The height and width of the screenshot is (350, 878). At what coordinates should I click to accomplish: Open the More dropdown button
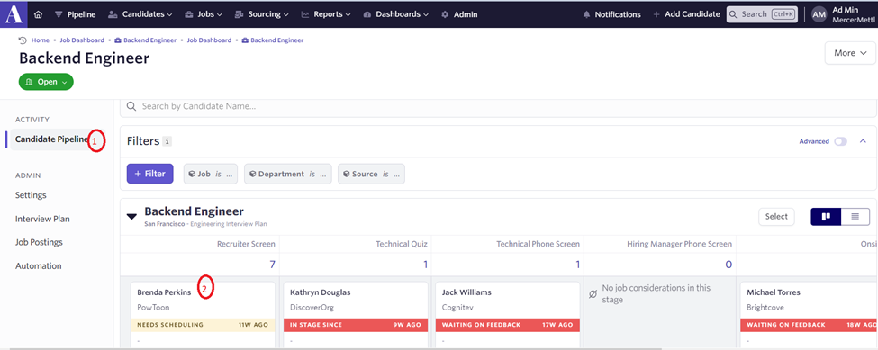tap(850, 53)
